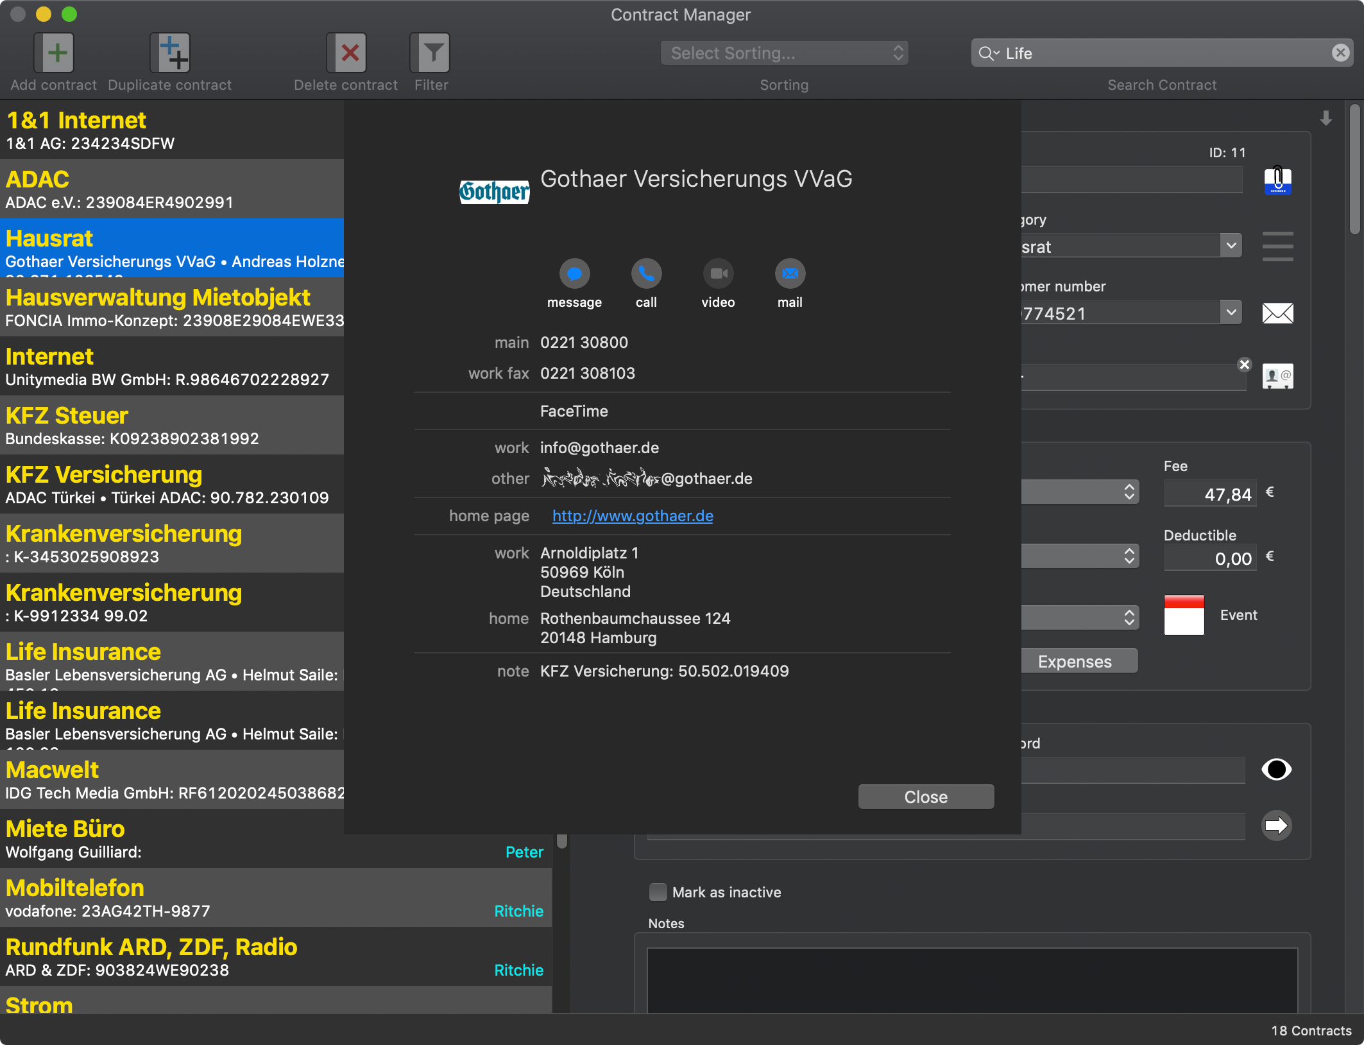This screenshot has width=1364, height=1045.
Task: Click the list lines icon beside category
Action: tap(1277, 246)
